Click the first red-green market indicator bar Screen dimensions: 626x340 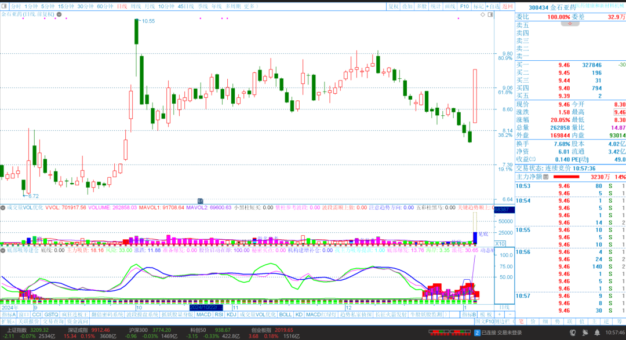coord(439,332)
